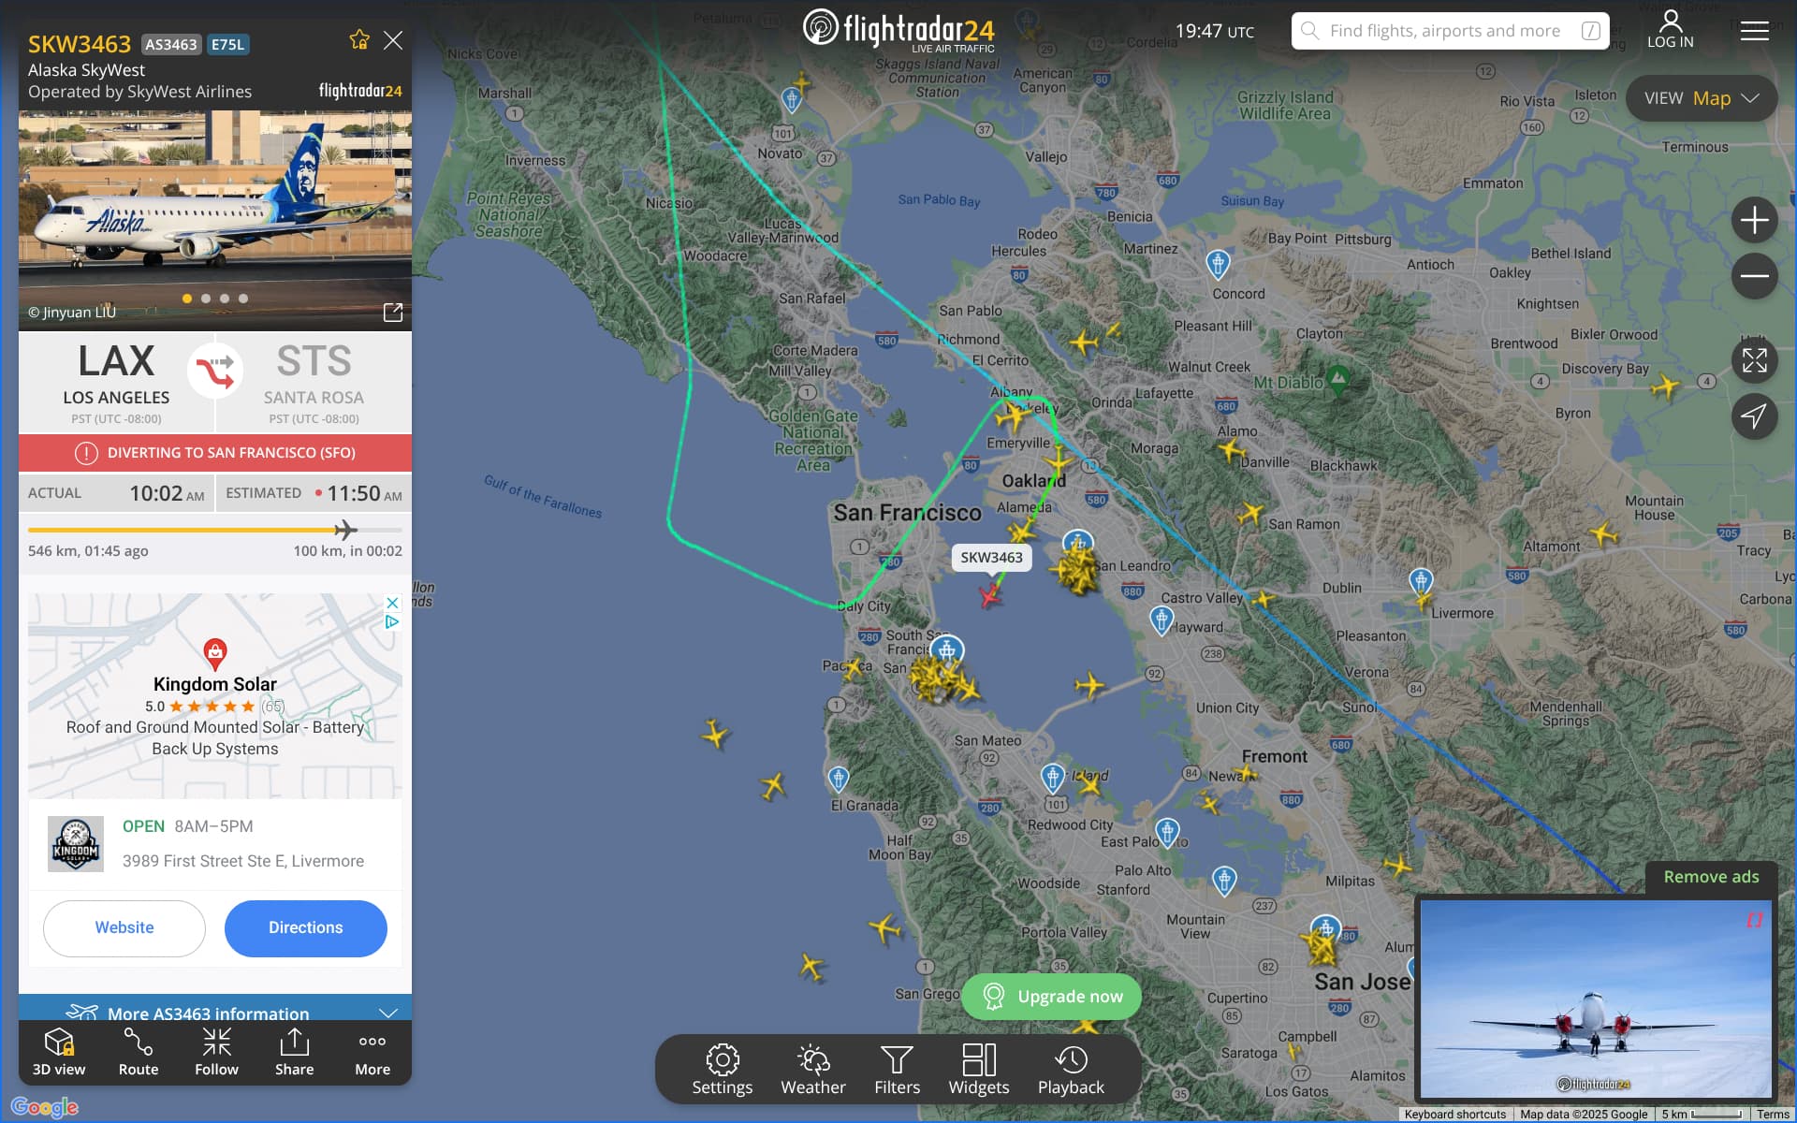Open the Widgets panel
Screen dimensions: 1797x1123
click(x=979, y=1070)
